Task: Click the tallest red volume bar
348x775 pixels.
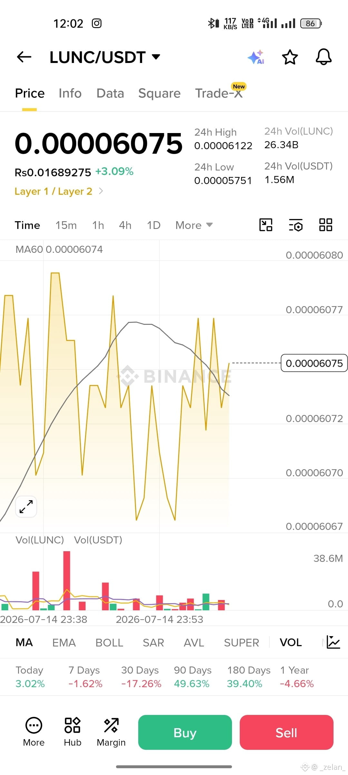Action: pos(67,580)
